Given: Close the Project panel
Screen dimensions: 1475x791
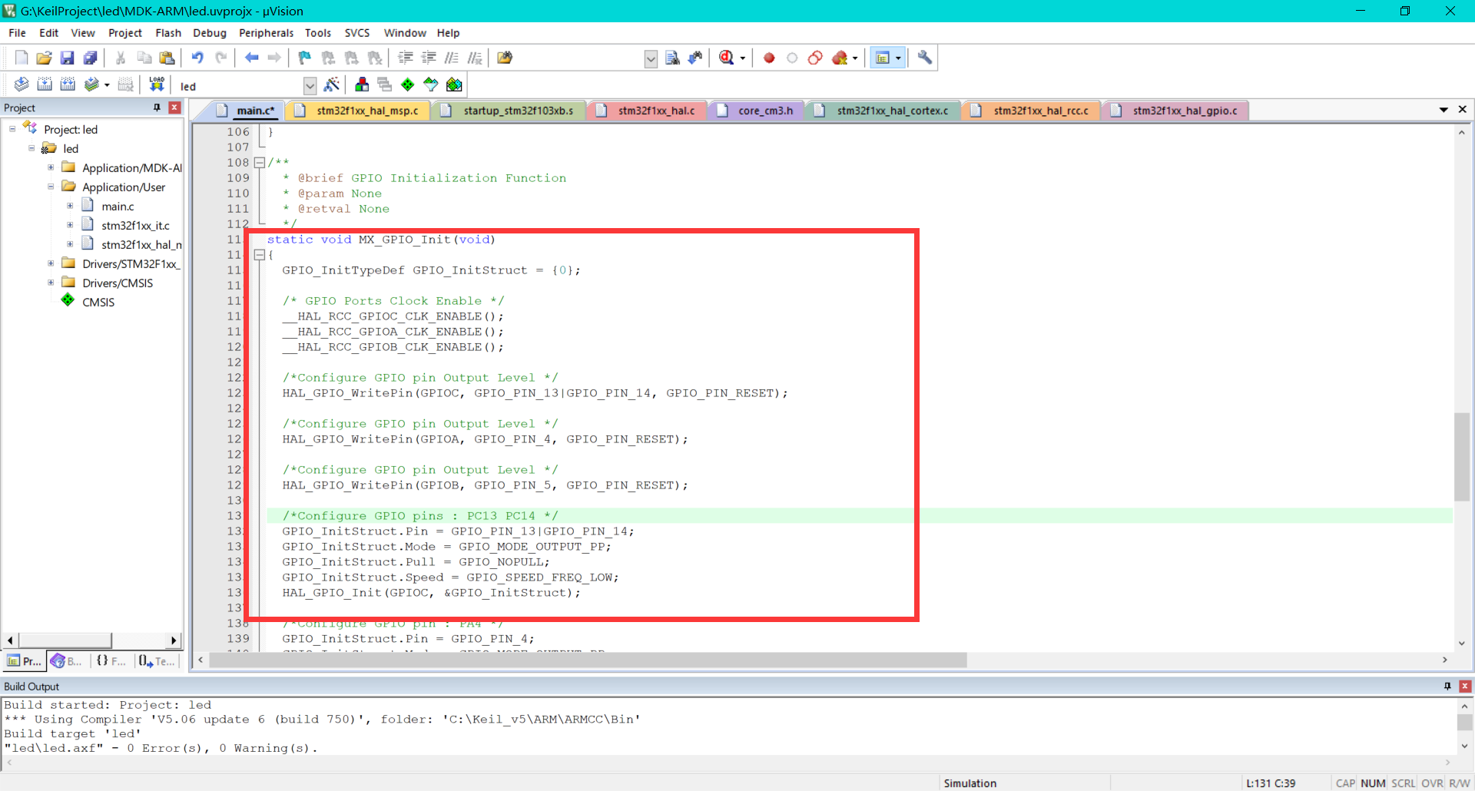Looking at the screenshot, I should [174, 108].
